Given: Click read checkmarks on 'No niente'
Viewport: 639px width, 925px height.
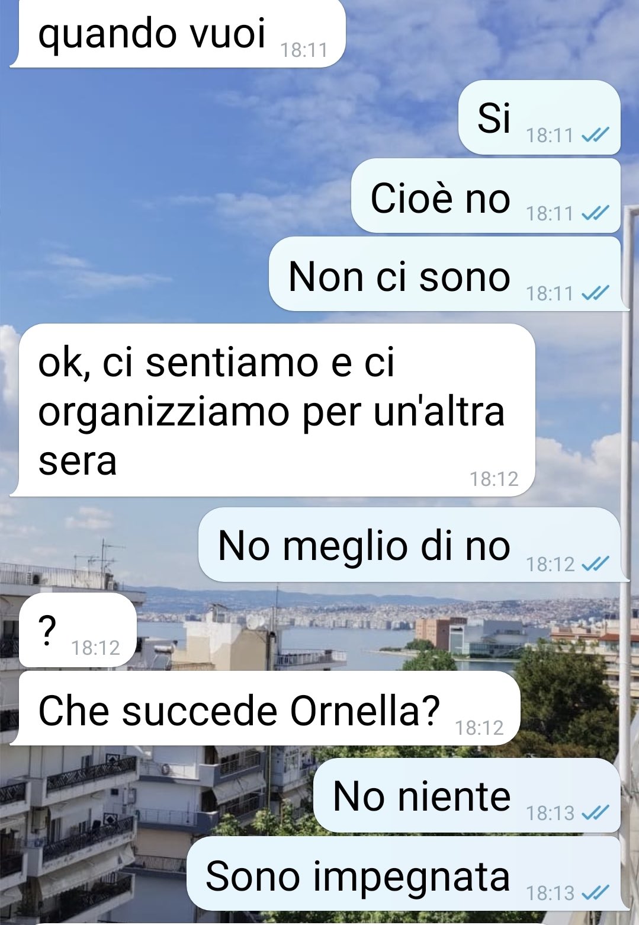Looking at the screenshot, I should tap(595, 812).
